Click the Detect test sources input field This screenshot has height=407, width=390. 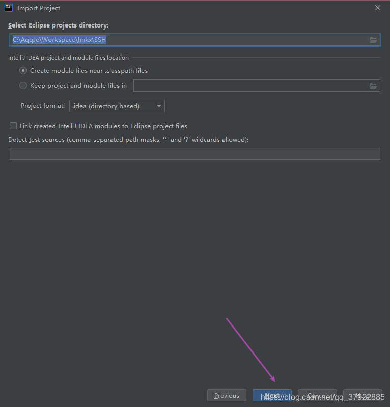pos(195,154)
